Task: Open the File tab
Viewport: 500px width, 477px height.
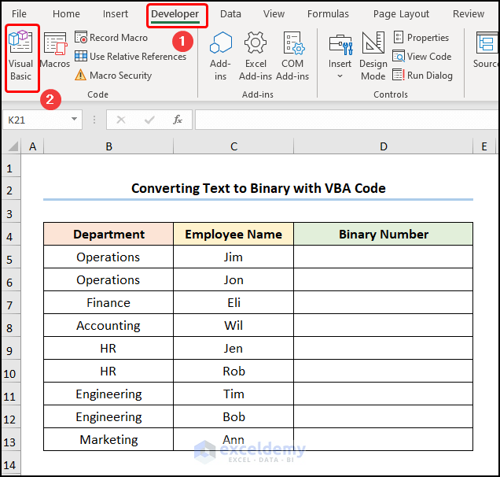Action: [x=19, y=13]
